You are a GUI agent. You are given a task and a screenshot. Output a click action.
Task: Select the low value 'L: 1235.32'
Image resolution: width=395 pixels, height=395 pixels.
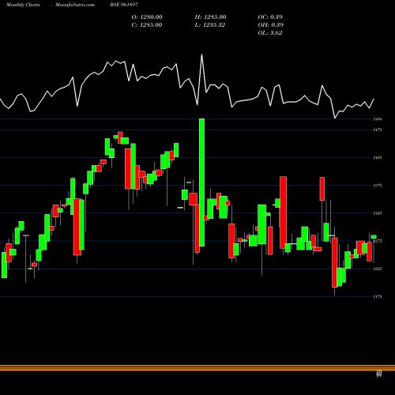[210, 25]
